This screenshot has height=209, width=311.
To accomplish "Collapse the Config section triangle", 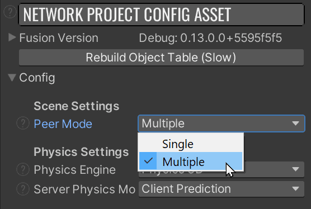I will (x=12, y=78).
